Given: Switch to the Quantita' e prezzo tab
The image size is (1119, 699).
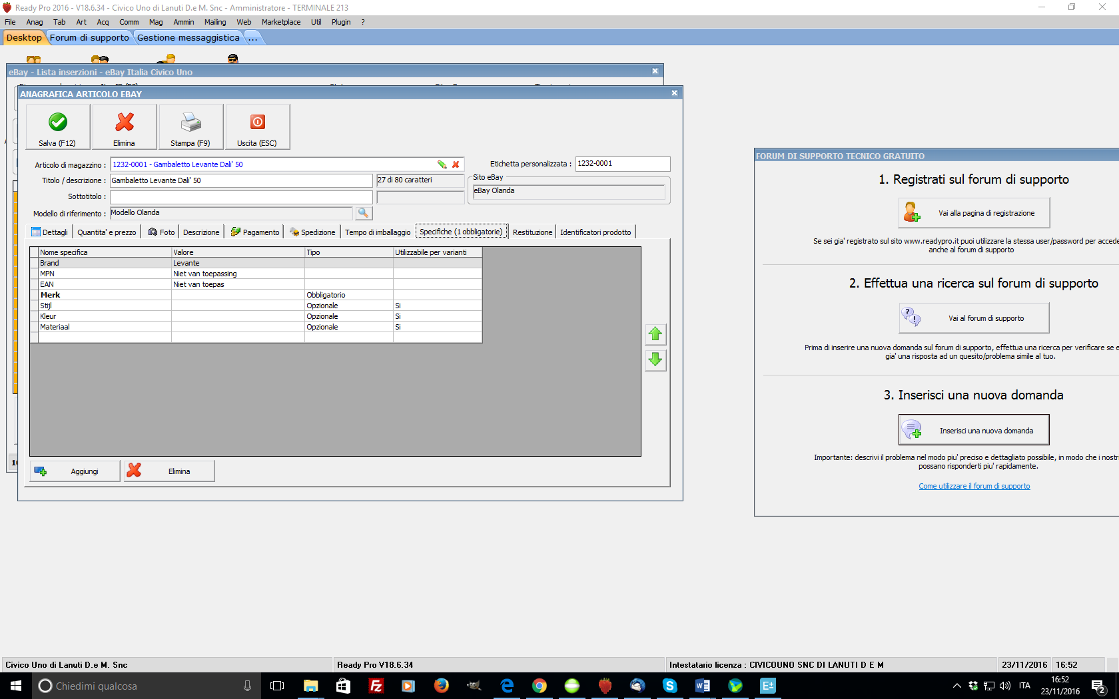Looking at the screenshot, I should 107,232.
